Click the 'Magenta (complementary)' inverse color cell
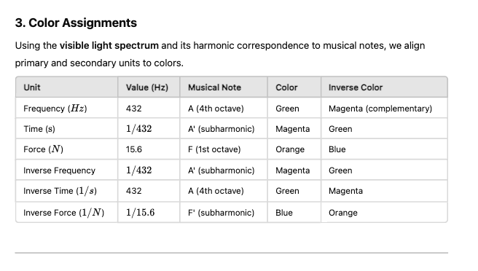The height and width of the screenshot is (271, 478). click(384, 109)
